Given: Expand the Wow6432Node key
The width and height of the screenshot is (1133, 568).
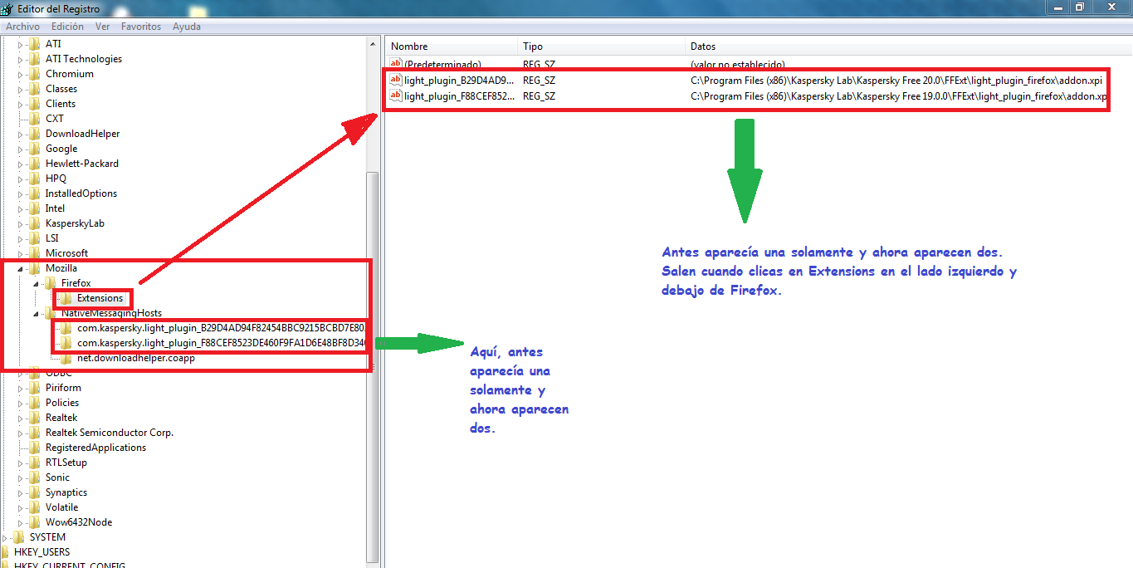Looking at the screenshot, I should pos(22,522).
